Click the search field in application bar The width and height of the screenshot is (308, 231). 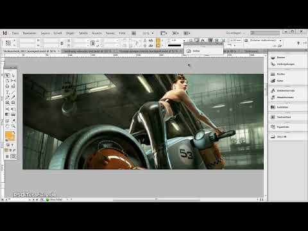265,33
